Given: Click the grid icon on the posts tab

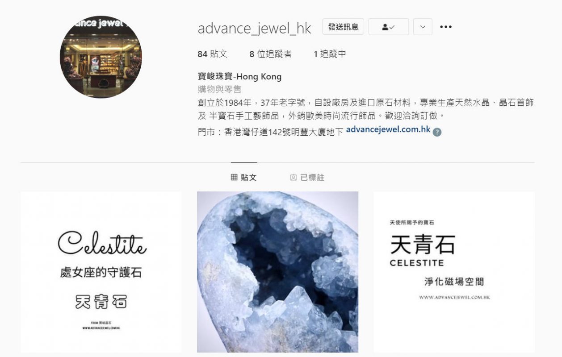Looking at the screenshot, I should (234, 178).
